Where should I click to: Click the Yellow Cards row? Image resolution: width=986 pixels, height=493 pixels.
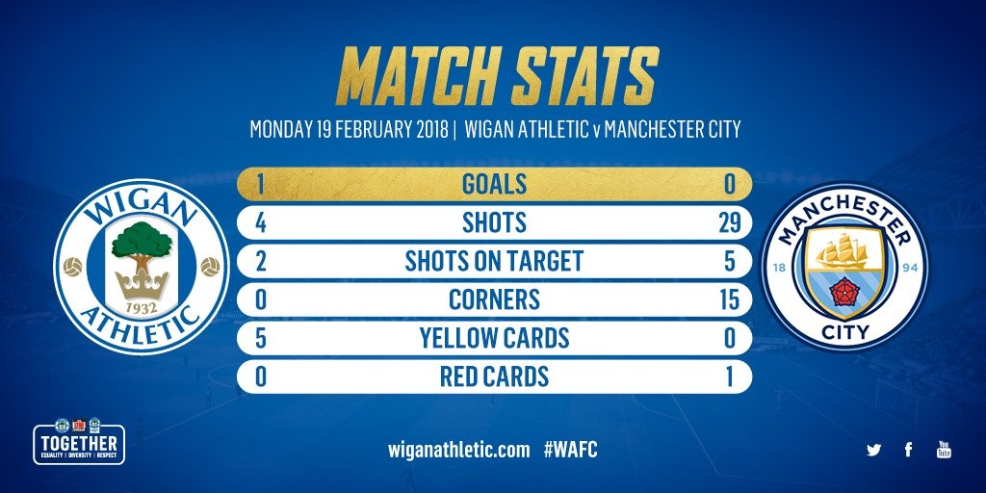(494, 338)
